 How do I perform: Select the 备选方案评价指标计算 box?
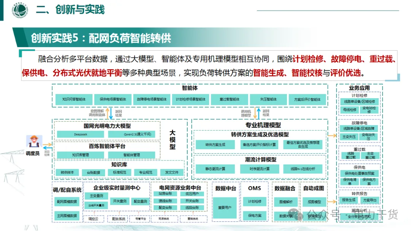(x=260, y=145)
